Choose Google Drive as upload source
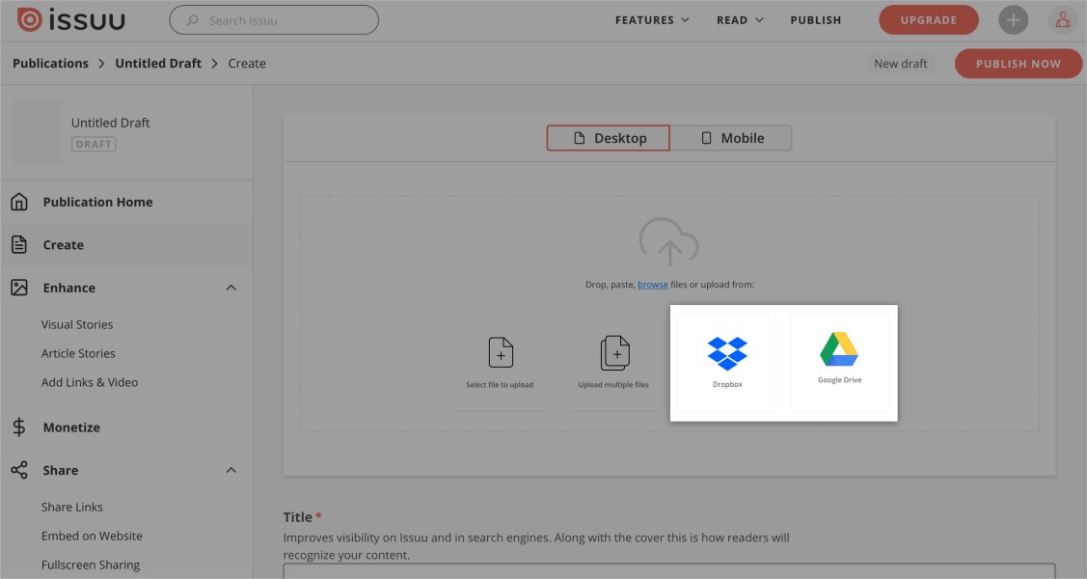This screenshot has width=1087, height=579. tap(839, 363)
